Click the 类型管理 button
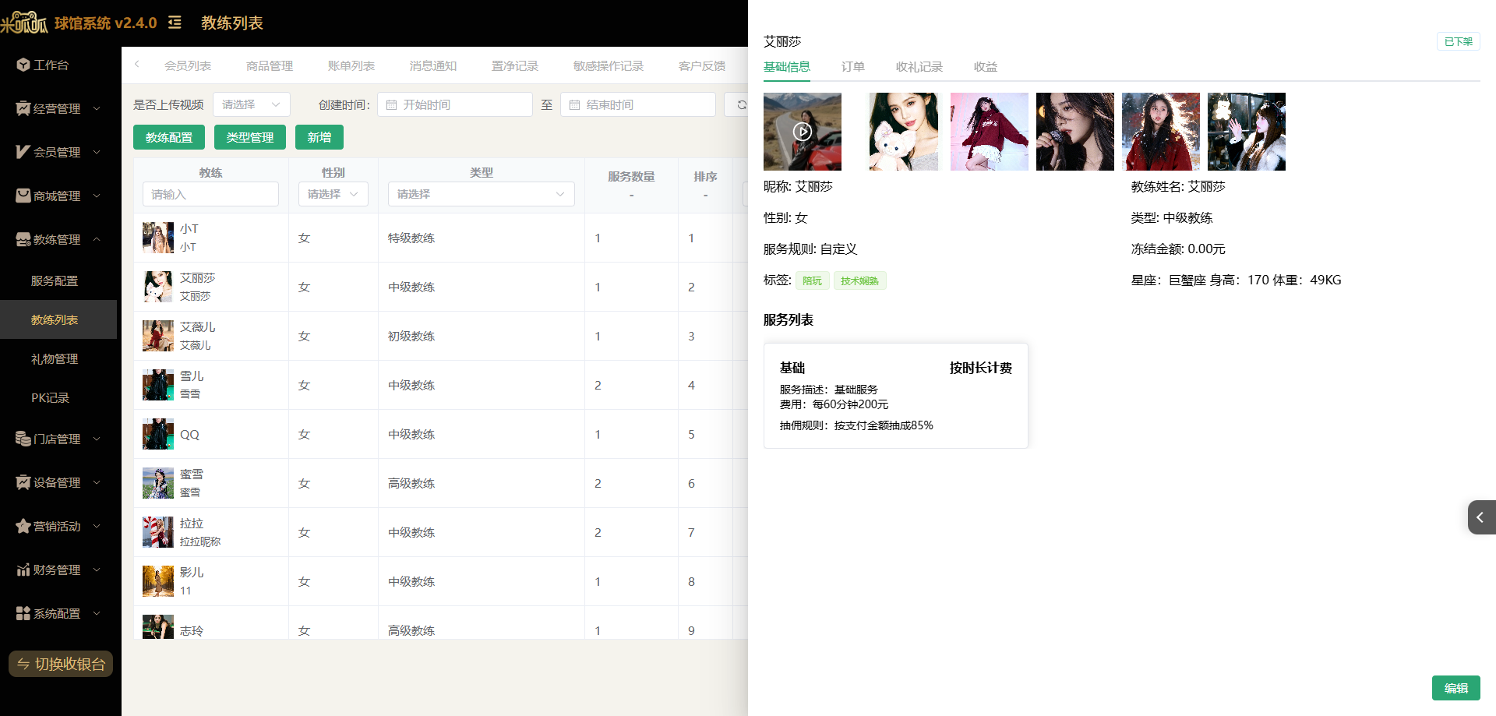Image resolution: width=1496 pixels, height=716 pixels. [x=250, y=137]
